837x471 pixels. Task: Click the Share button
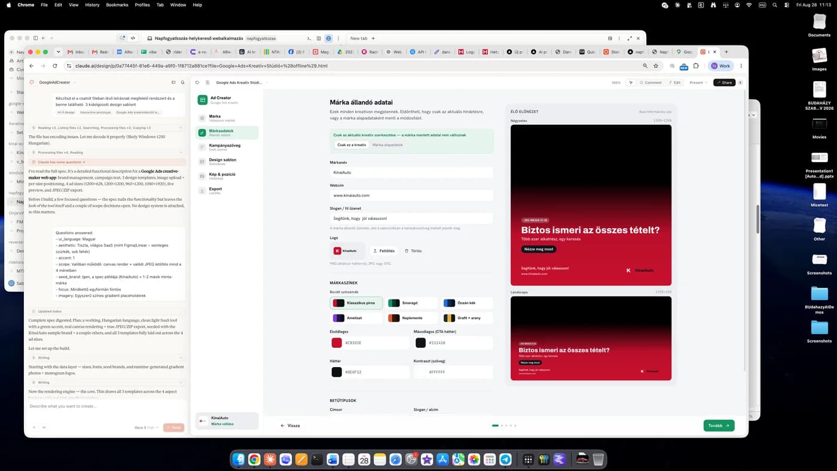724,82
